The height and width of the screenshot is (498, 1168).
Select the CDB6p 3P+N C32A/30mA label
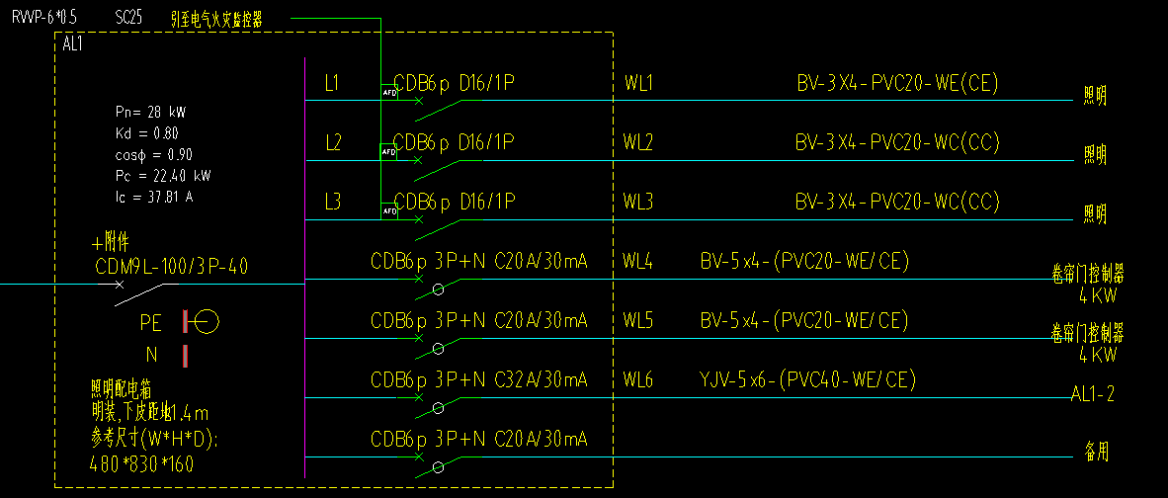[479, 380]
